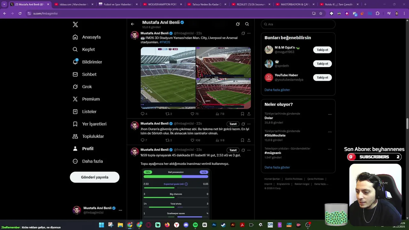Like Jhon Duran post with 108 likes

(x=195, y=140)
